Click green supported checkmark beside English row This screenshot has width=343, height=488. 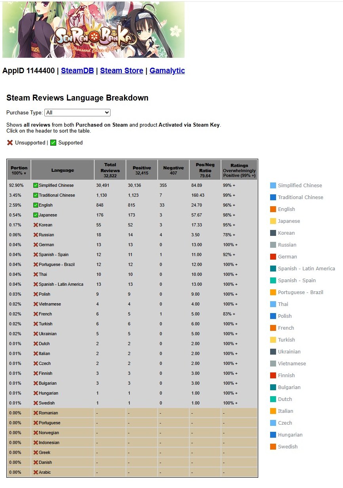pos(36,205)
